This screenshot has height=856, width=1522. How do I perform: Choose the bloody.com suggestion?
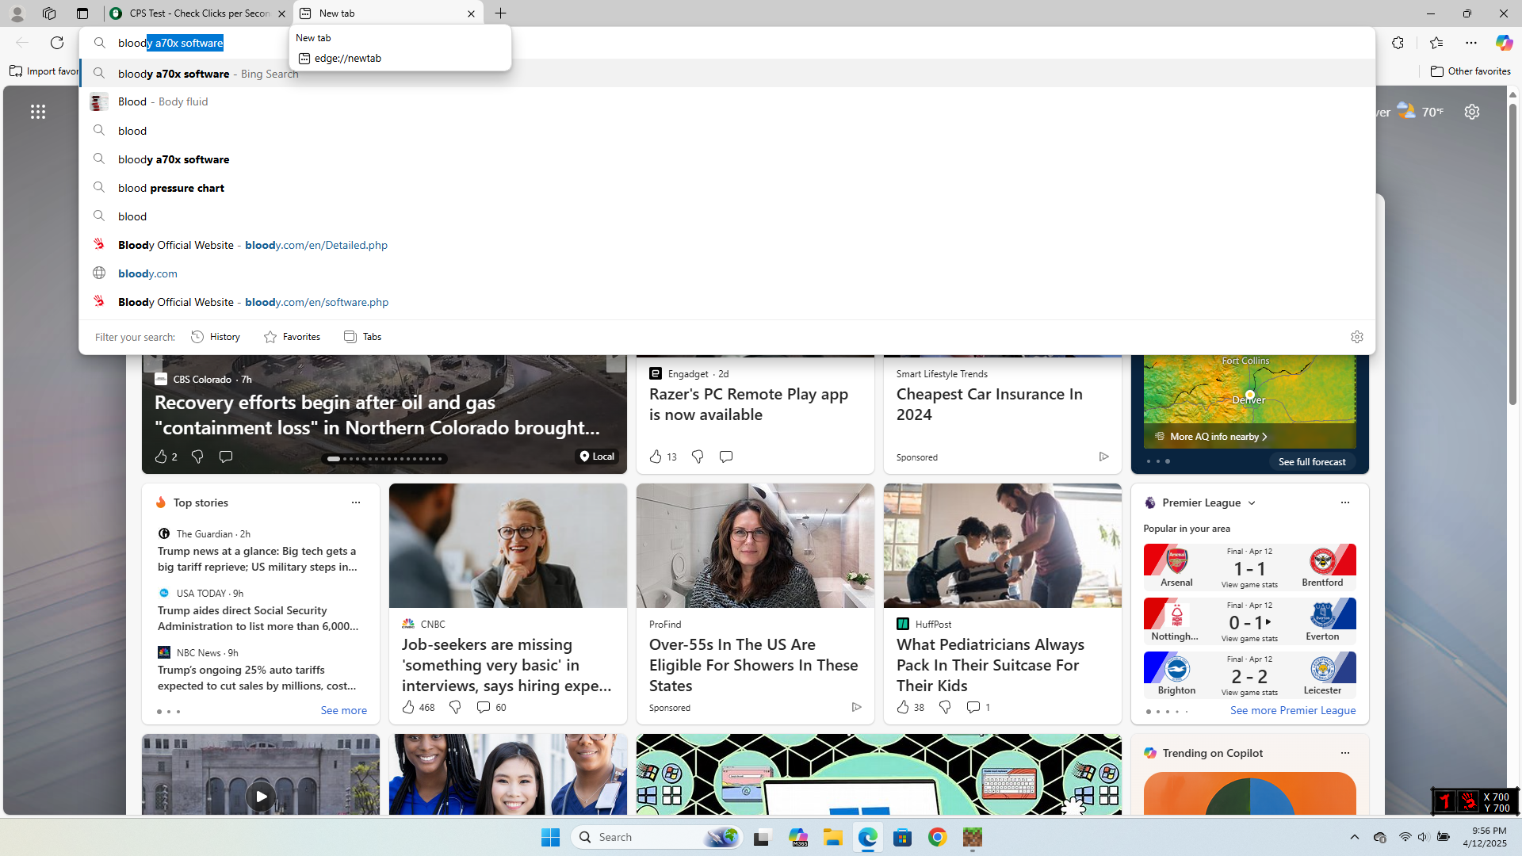[727, 273]
